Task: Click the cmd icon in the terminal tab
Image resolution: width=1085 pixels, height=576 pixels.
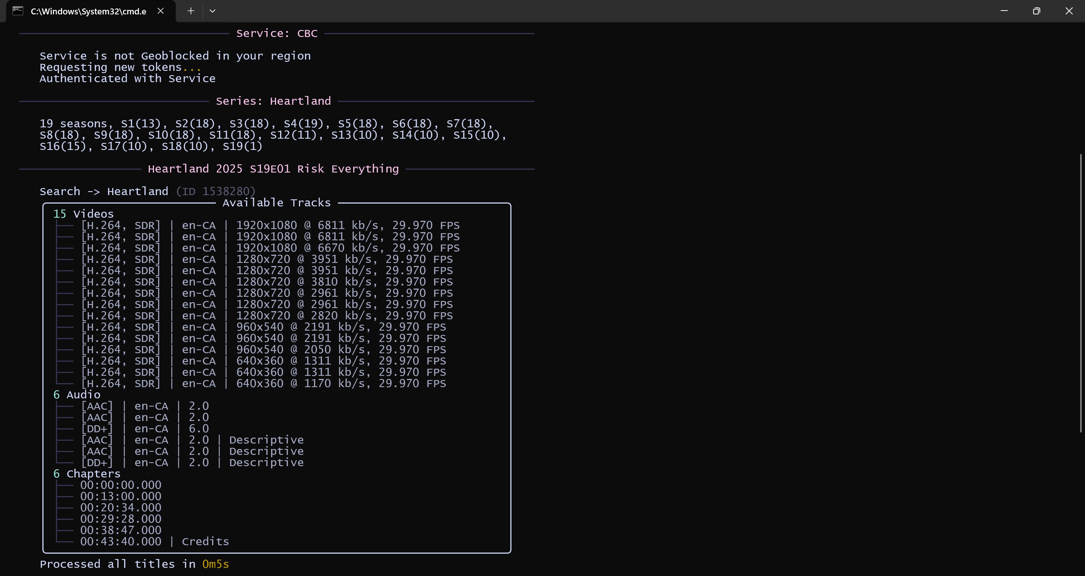Action: click(x=18, y=11)
